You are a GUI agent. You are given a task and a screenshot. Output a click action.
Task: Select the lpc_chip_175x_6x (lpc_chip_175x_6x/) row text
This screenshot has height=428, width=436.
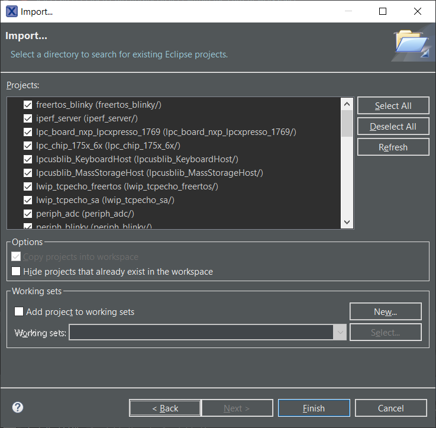(x=108, y=146)
